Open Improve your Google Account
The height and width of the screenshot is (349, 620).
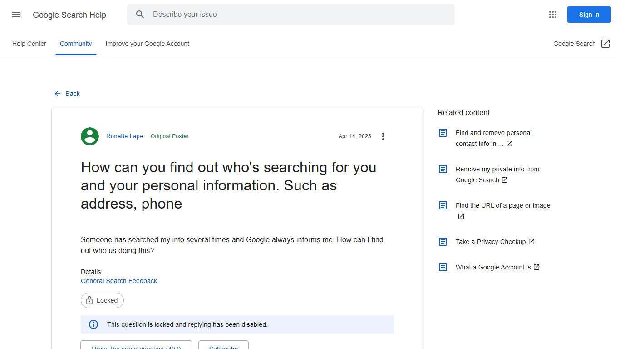(x=147, y=44)
